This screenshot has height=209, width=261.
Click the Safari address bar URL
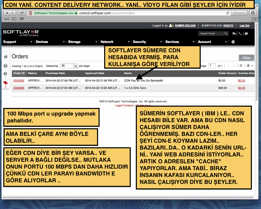click(x=107, y=13)
